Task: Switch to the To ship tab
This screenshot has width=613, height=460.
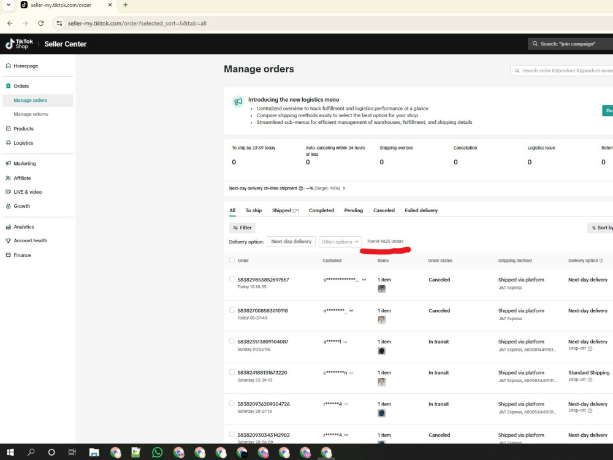Action: coord(253,210)
